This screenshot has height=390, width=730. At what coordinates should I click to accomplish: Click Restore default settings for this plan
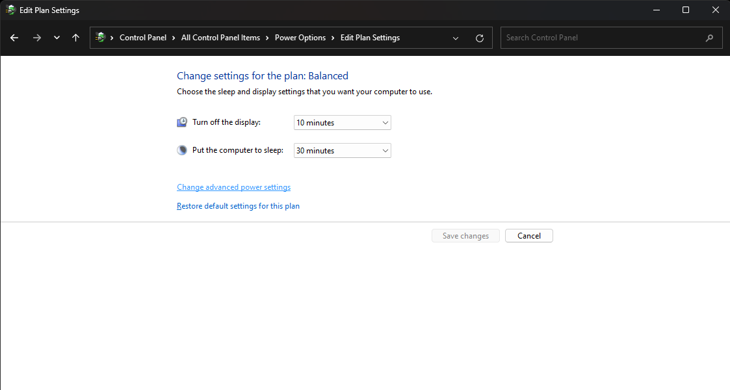[x=238, y=206]
